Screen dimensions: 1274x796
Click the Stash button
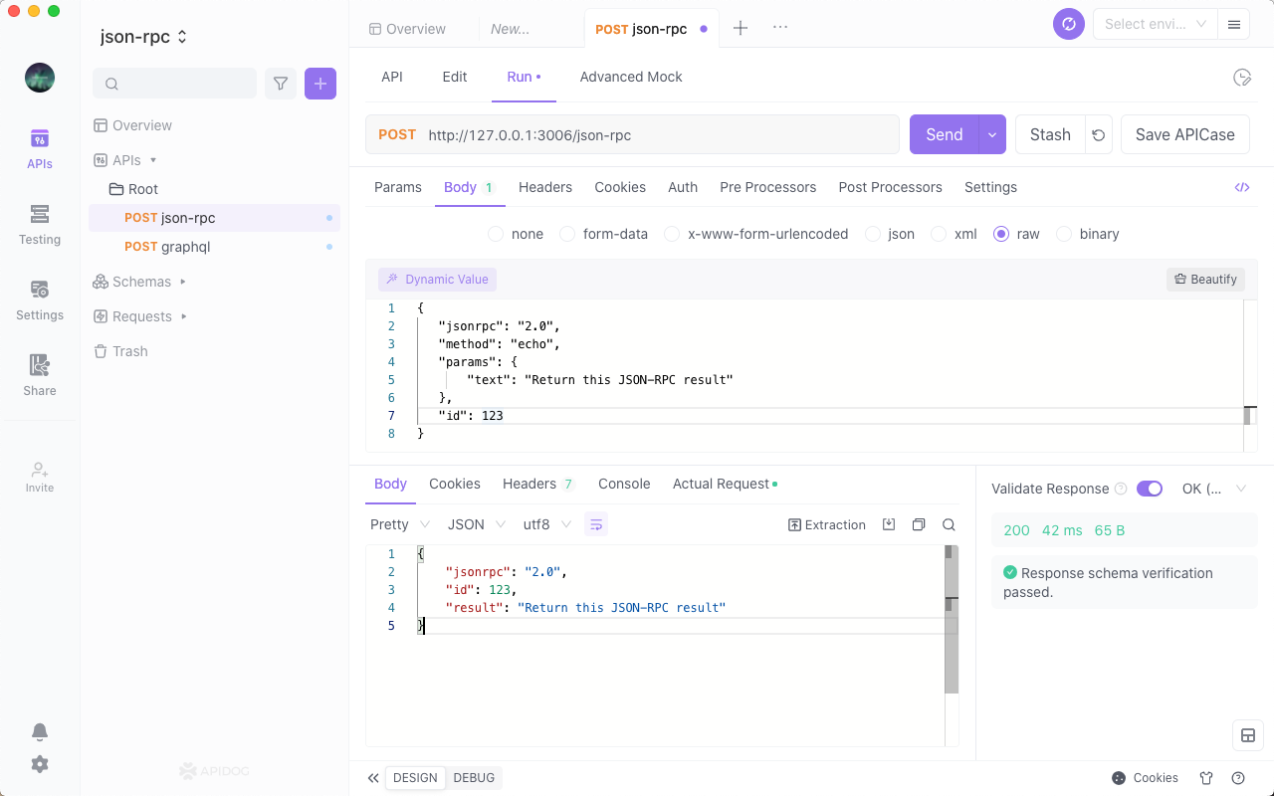[x=1050, y=134]
